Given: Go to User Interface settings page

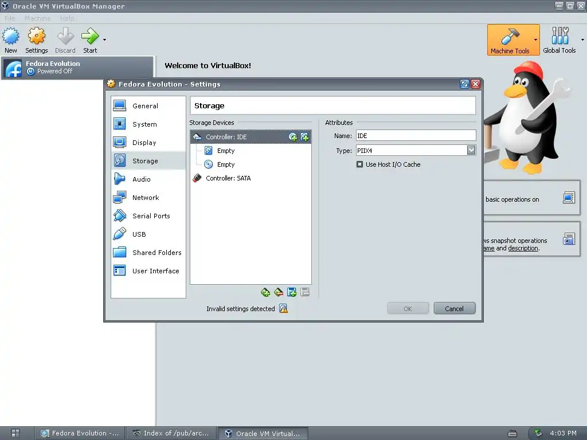Looking at the screenshot, I should (x=148, y=271).
